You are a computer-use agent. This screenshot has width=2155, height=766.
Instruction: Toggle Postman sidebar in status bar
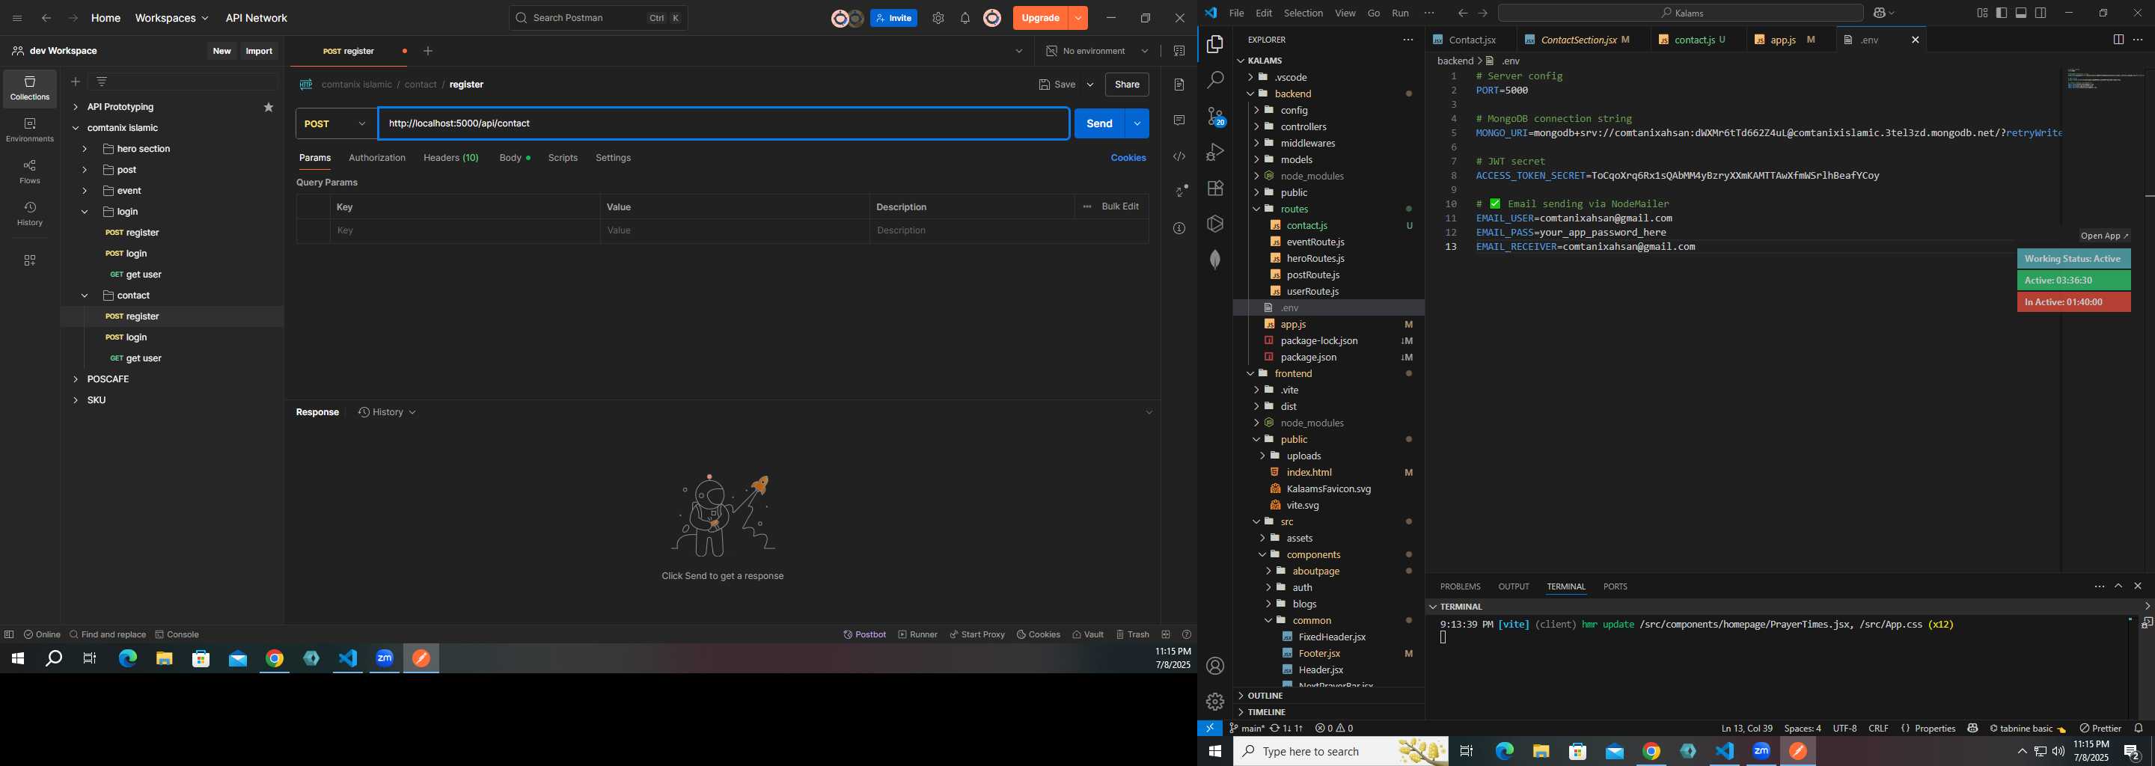click(9, 634)
